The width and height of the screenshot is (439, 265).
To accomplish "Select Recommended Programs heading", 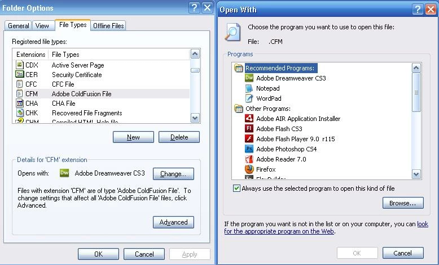I will [281, 68].
